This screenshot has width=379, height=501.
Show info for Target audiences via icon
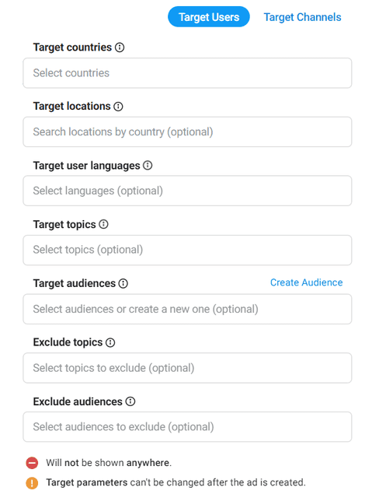pos(123,283)
